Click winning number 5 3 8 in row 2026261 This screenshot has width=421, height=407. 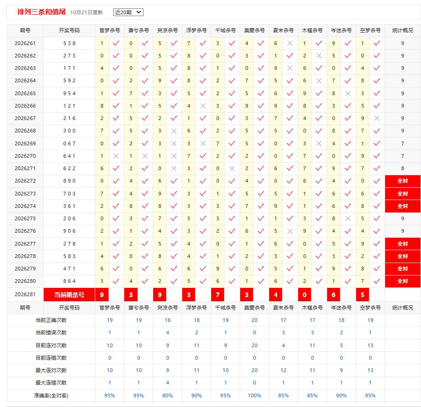coord(69,43)
